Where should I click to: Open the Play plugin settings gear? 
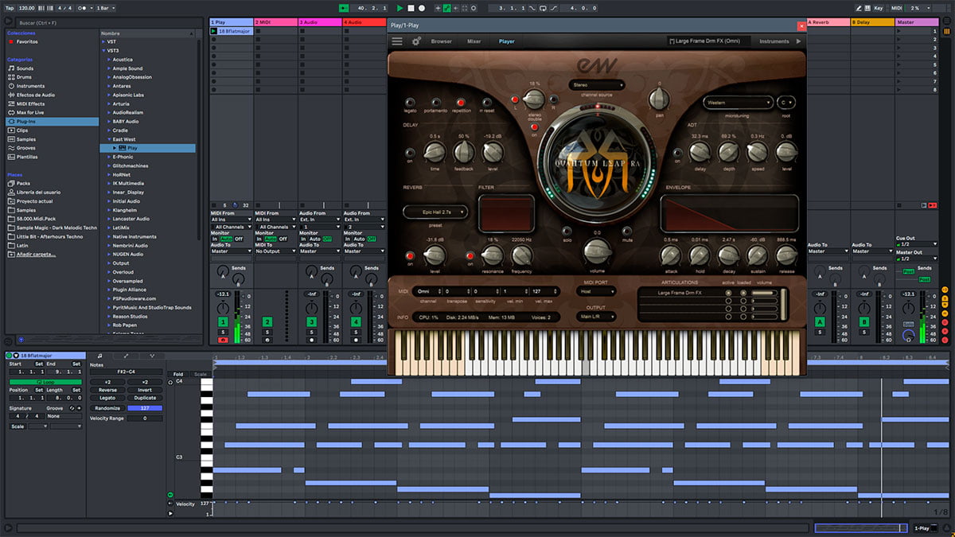coord(416,41)
